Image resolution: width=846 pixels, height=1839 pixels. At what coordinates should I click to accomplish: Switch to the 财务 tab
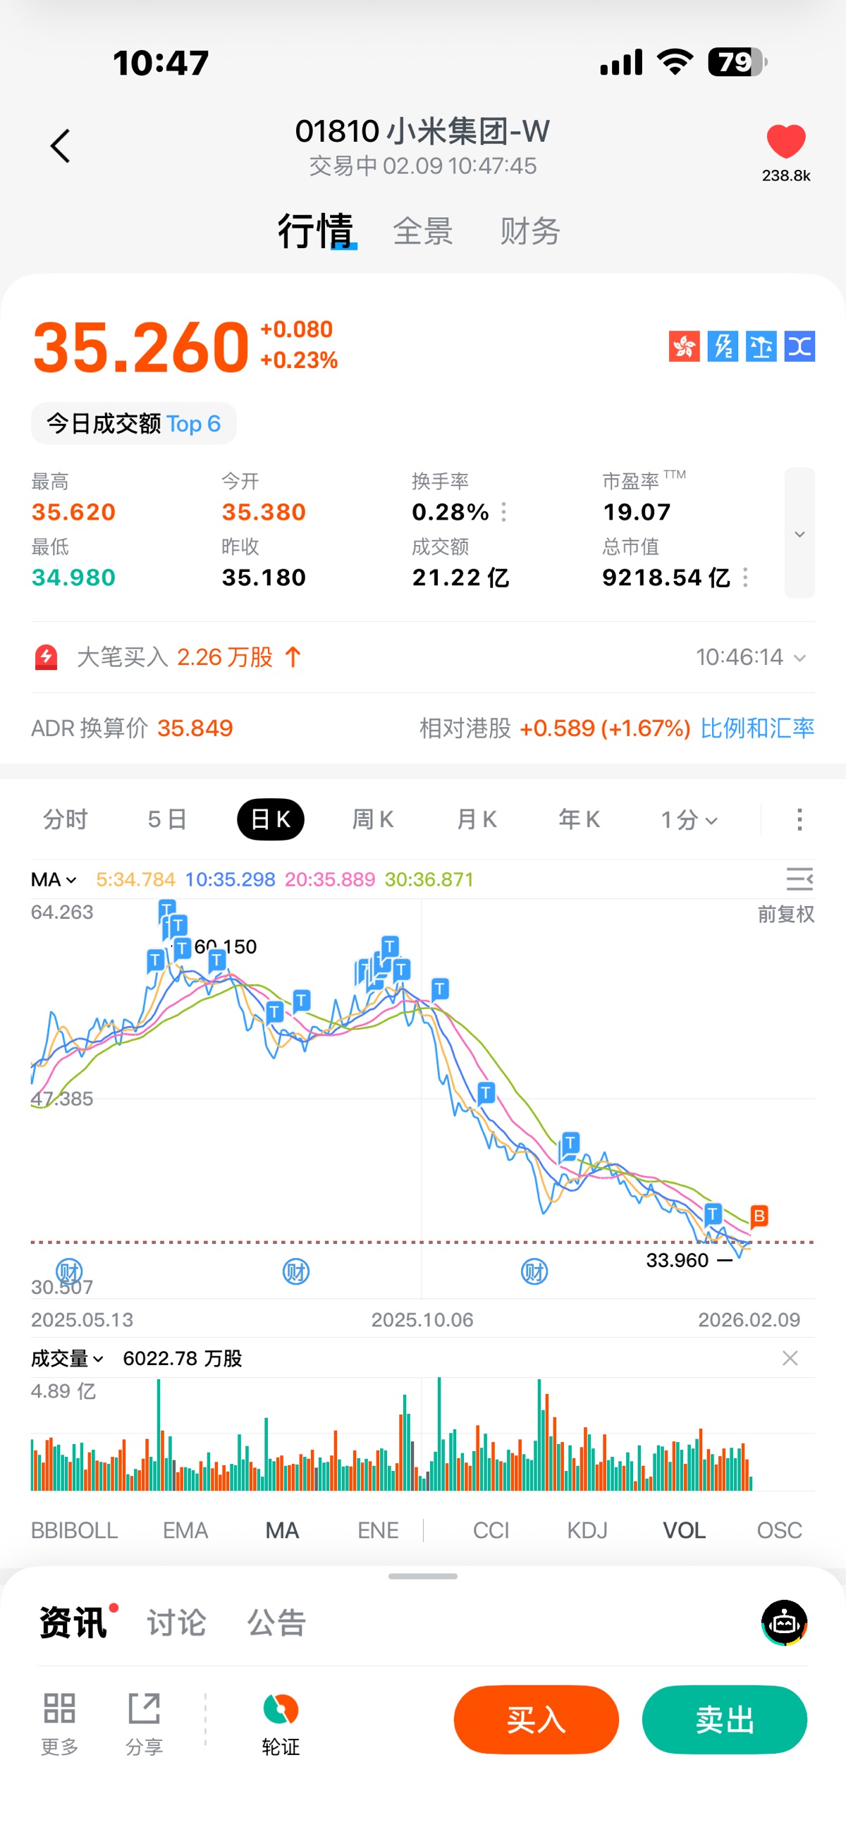tap(529, 231)
